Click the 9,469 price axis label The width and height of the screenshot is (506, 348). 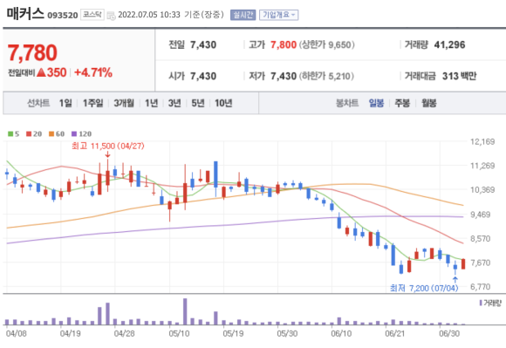[x=481, y=215]
